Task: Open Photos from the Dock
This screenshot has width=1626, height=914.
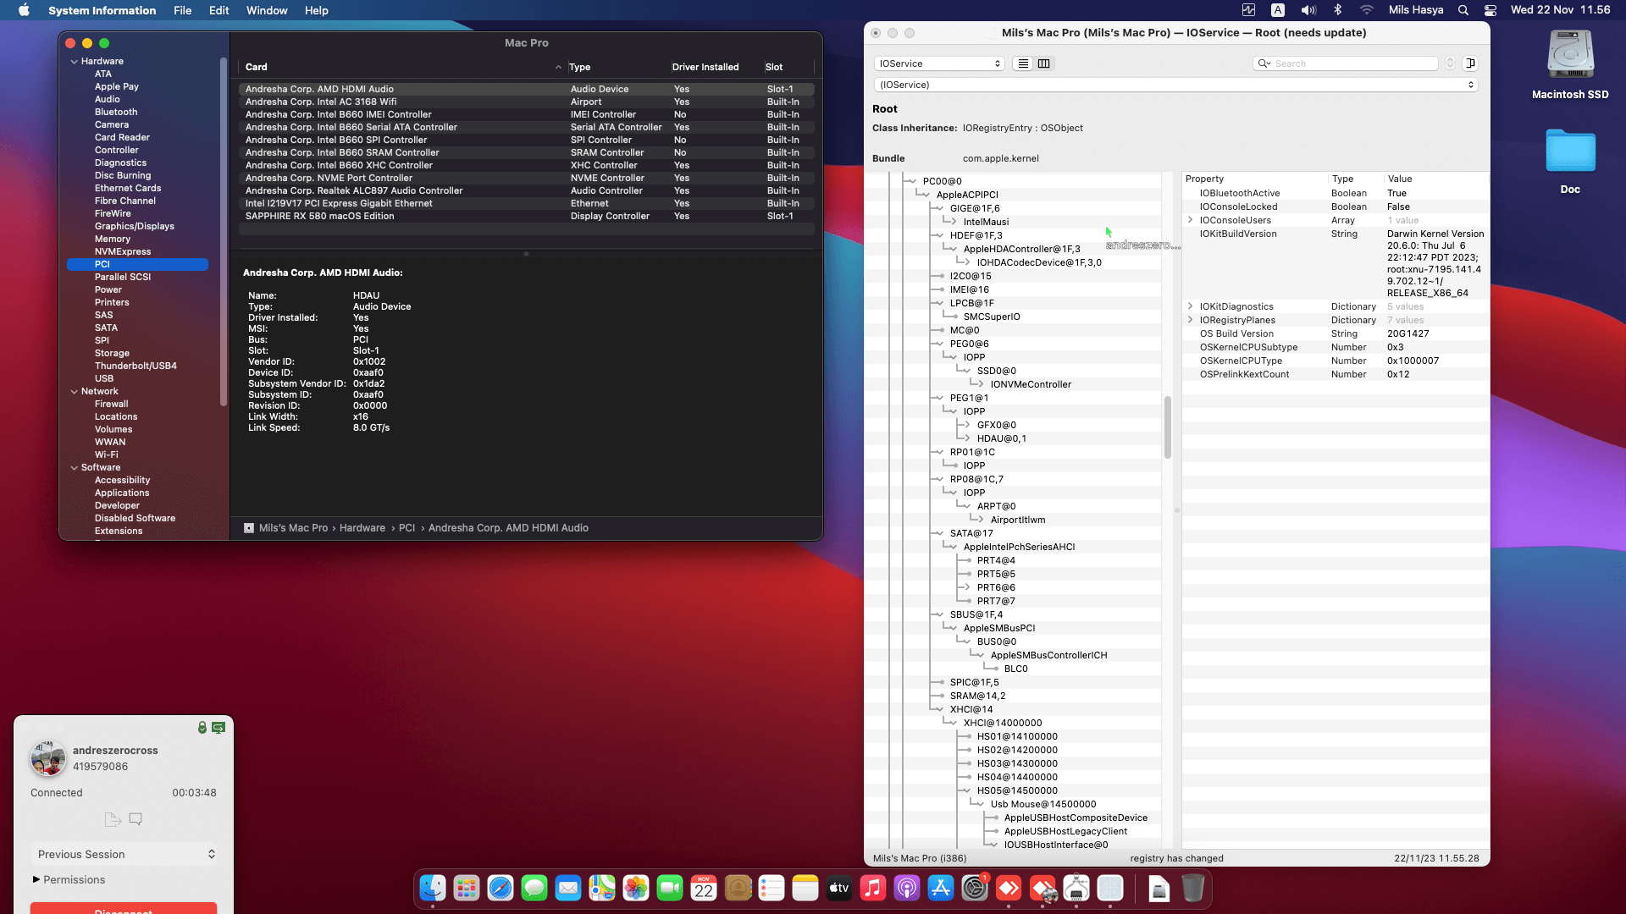Action: (x=636, y=888)
